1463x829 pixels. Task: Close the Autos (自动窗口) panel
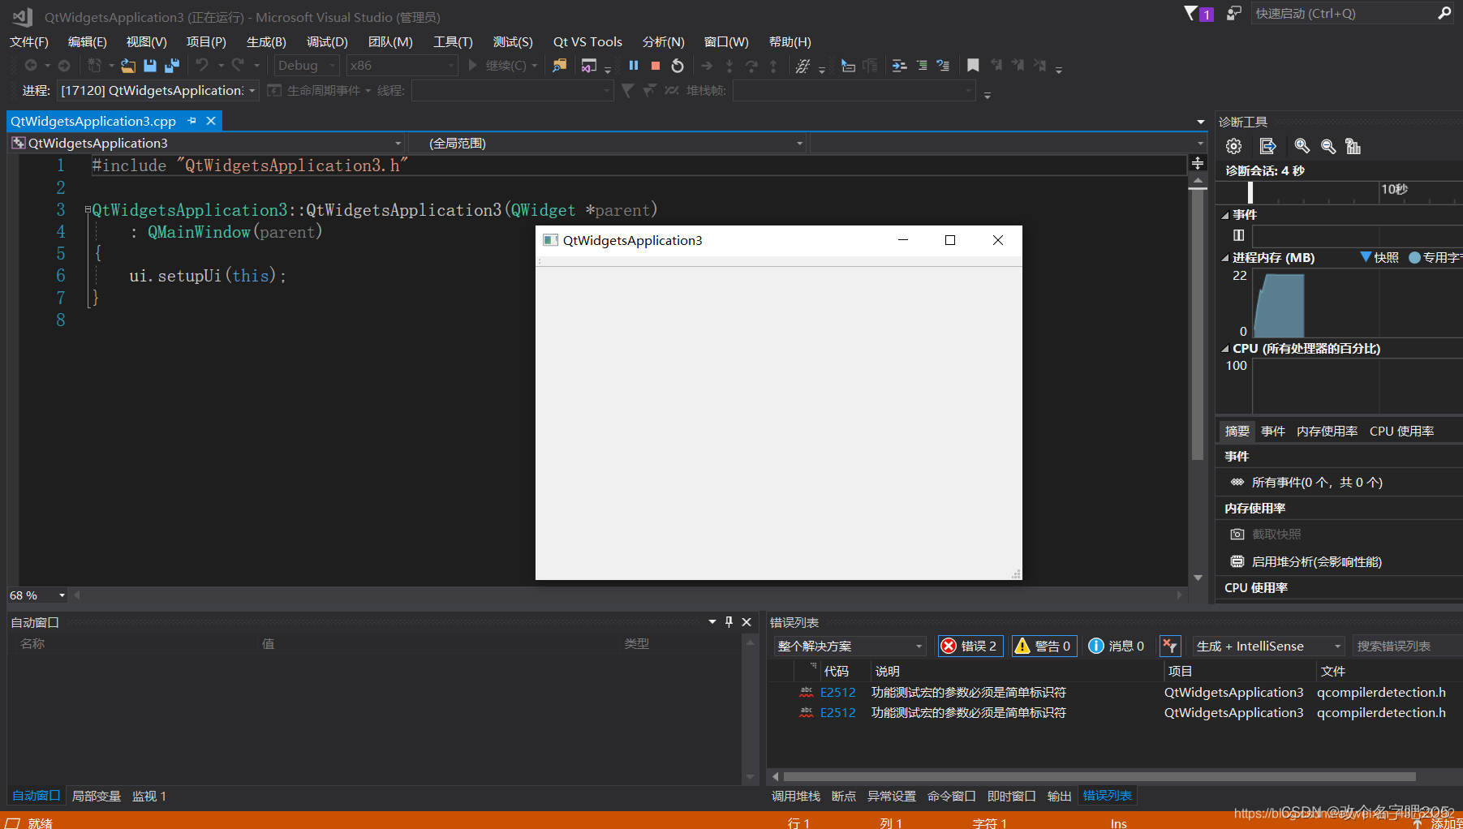coord(747,622)
